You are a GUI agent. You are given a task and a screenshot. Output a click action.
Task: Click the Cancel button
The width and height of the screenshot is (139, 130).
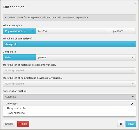[9, 124]
